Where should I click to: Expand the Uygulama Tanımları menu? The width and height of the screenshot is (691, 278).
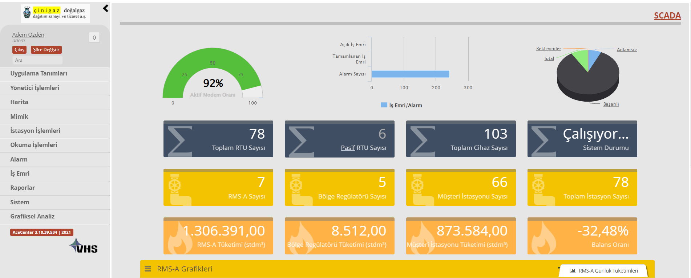point(55,74)
